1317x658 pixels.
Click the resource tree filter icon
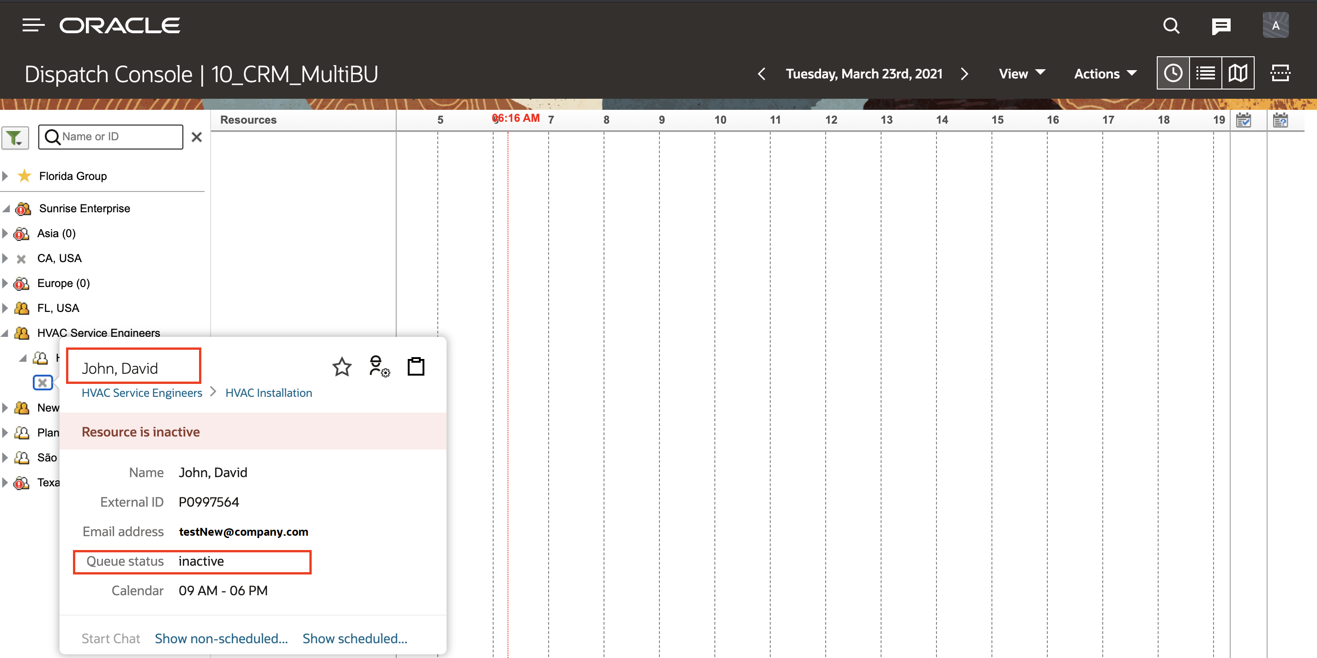(15, 137)
